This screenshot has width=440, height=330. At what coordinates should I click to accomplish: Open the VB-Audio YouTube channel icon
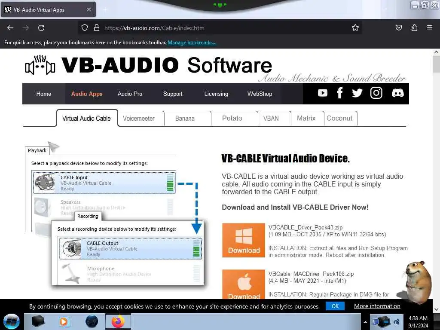(x=322, y=93)
